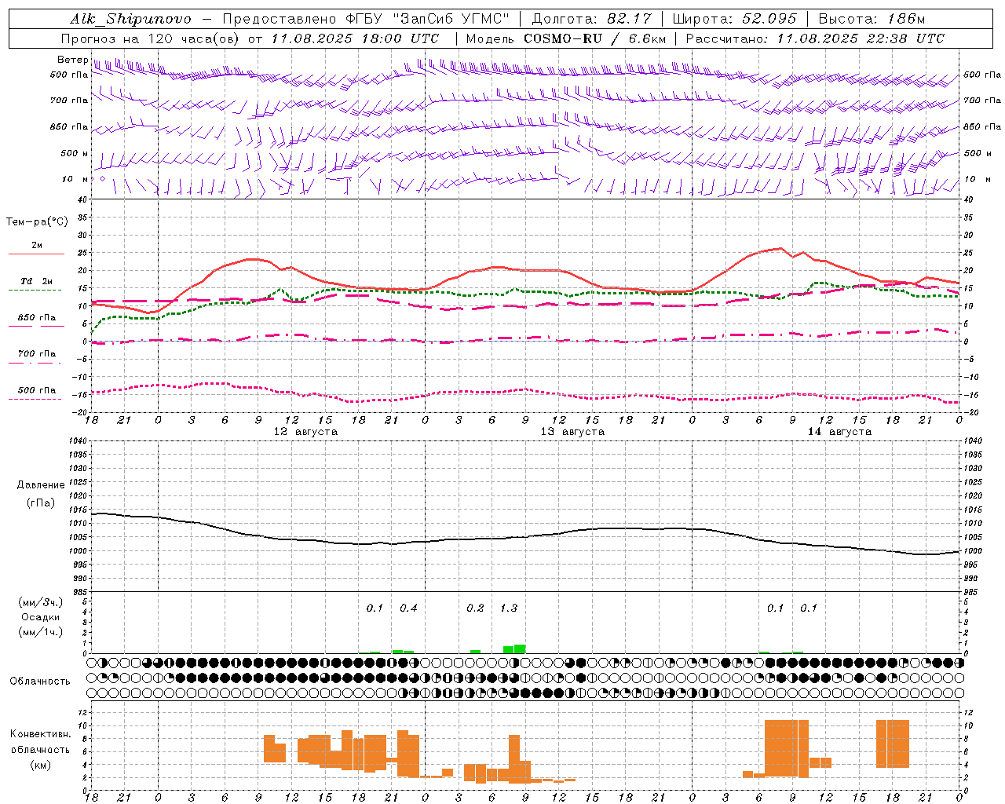The width and height of the screenshot is (1005, 804).
Task: Select the precipitation value 0.4
Action: (408, 608)
